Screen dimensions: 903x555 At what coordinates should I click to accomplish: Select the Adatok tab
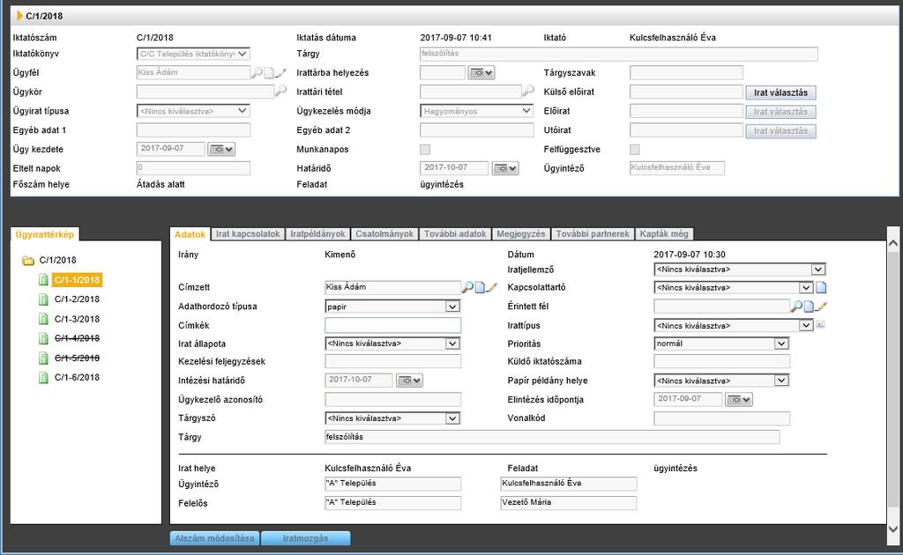click(190, 234)
